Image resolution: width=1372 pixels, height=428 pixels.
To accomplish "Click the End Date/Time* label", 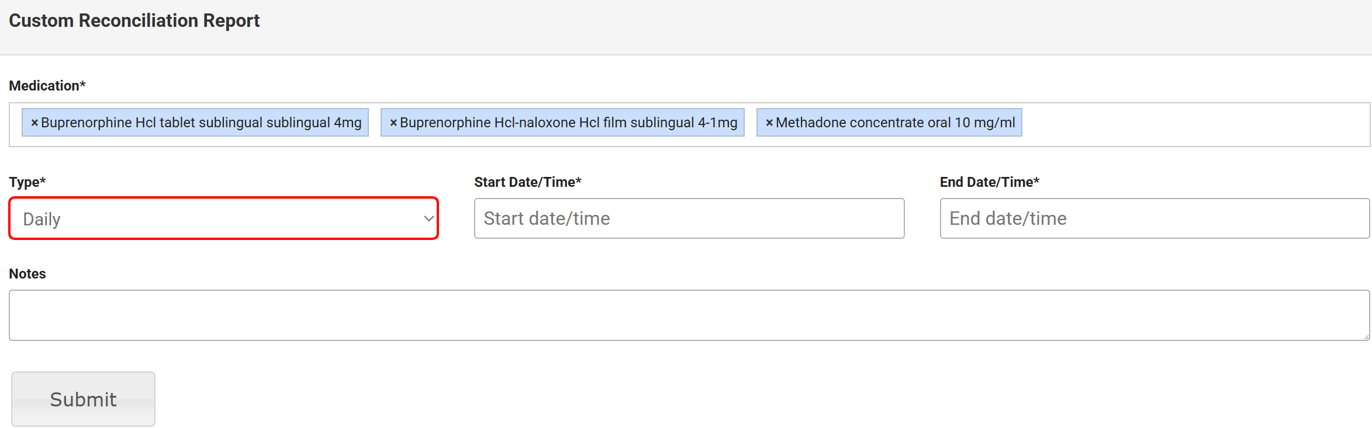I will [989, 182].
